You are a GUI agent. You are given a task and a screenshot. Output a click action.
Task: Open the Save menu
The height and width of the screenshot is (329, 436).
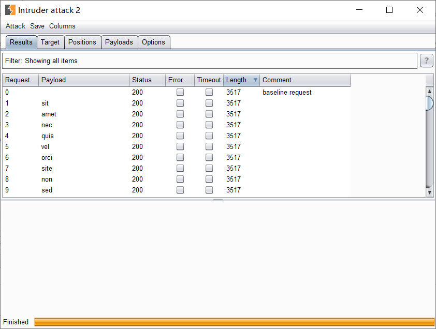coord(37,26)
